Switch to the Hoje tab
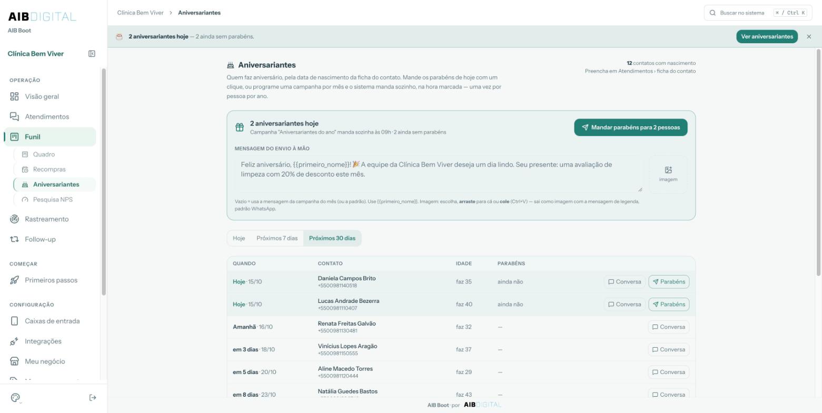Viewport: 822px width, 413px height. coord(239,238)
